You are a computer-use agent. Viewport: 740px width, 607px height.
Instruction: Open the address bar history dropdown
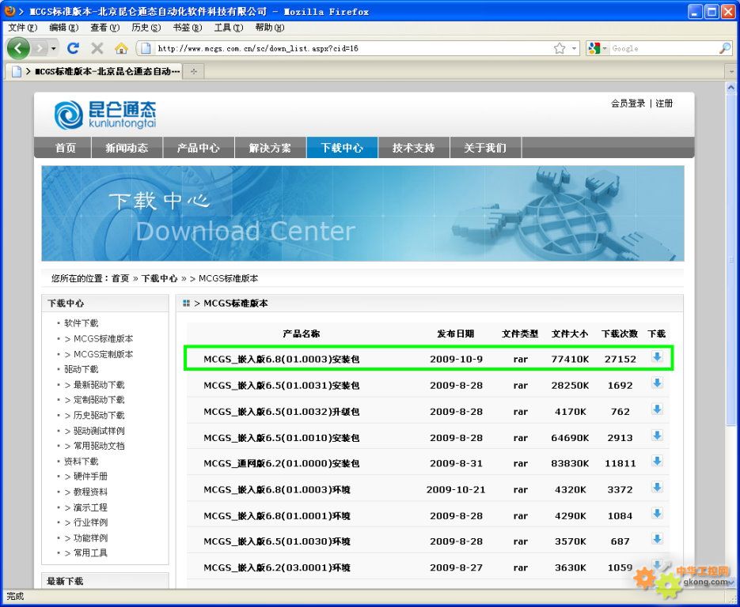tap(574, 48)
